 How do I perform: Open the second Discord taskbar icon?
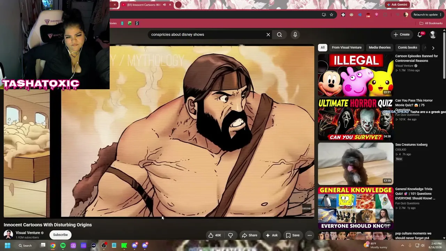click(145, 245)
